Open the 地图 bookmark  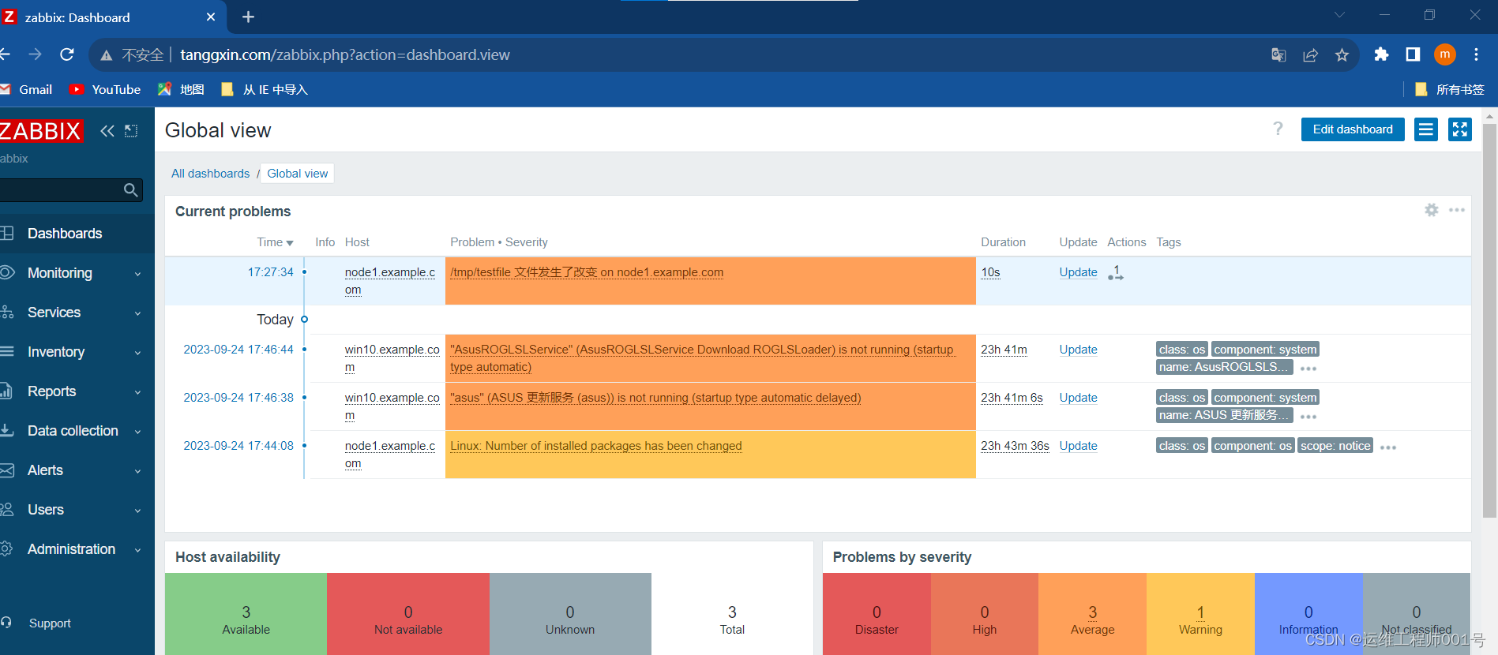[x=182, y=89]
